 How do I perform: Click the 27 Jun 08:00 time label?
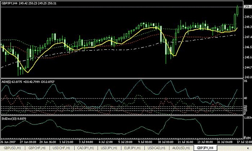(28, 142)
